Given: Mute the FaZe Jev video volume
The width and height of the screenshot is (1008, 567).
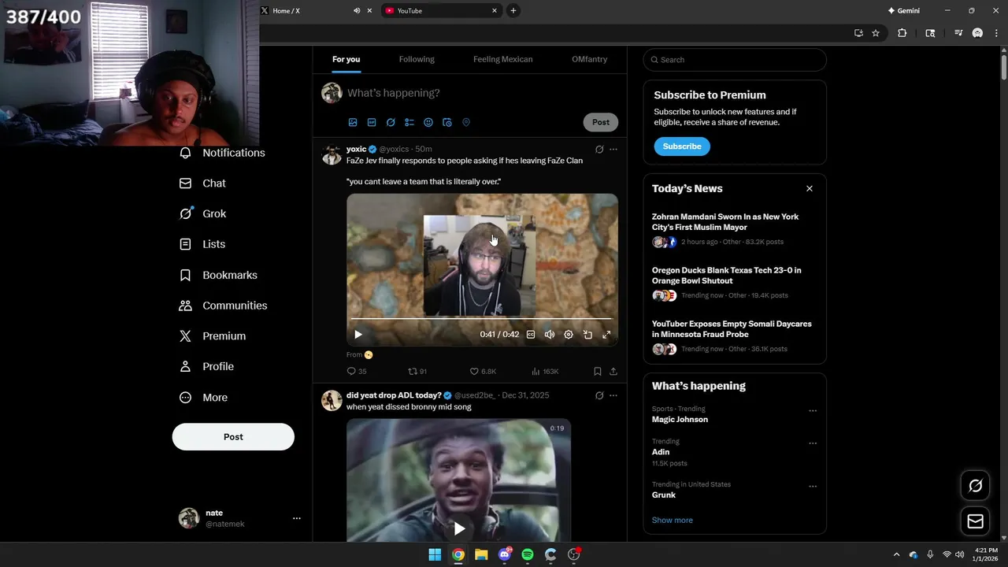Looking at the screenshot, I should point(550,335).
